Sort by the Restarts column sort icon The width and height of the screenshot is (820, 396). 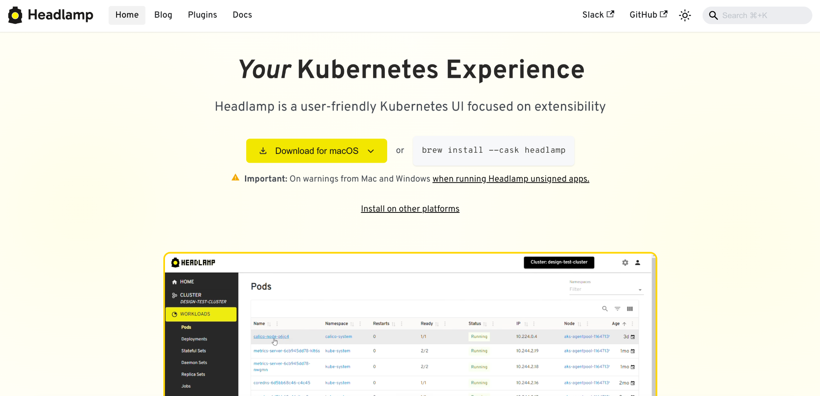tap(394, 324)
